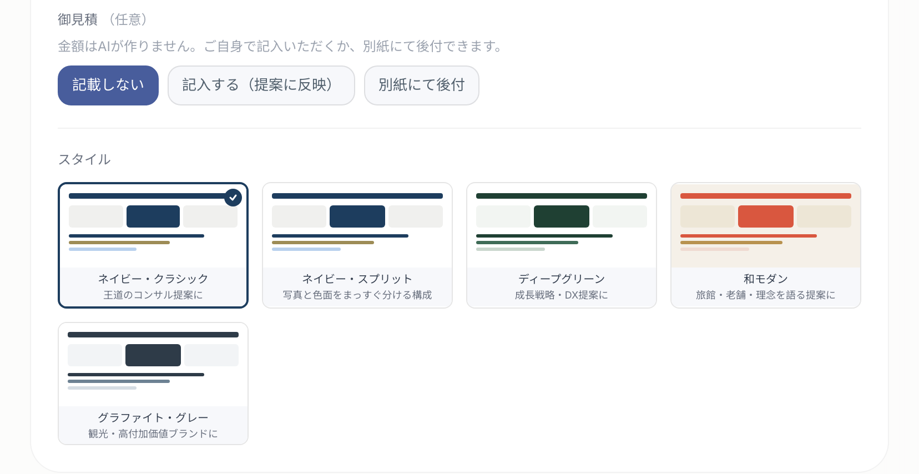Click the 金額はAIが作りません help text
The image size is (919, 474).
[x=280, y=47]
